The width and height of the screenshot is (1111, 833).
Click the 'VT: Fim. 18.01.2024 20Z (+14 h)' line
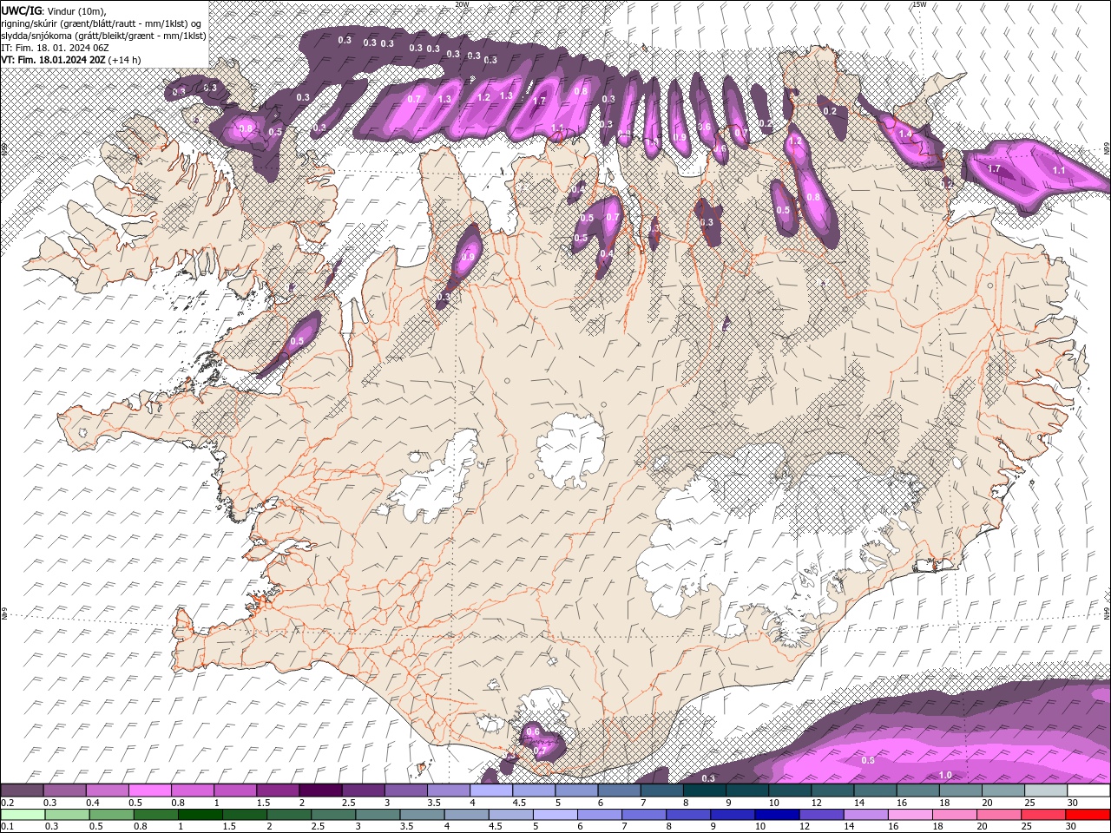pos(71,60)
